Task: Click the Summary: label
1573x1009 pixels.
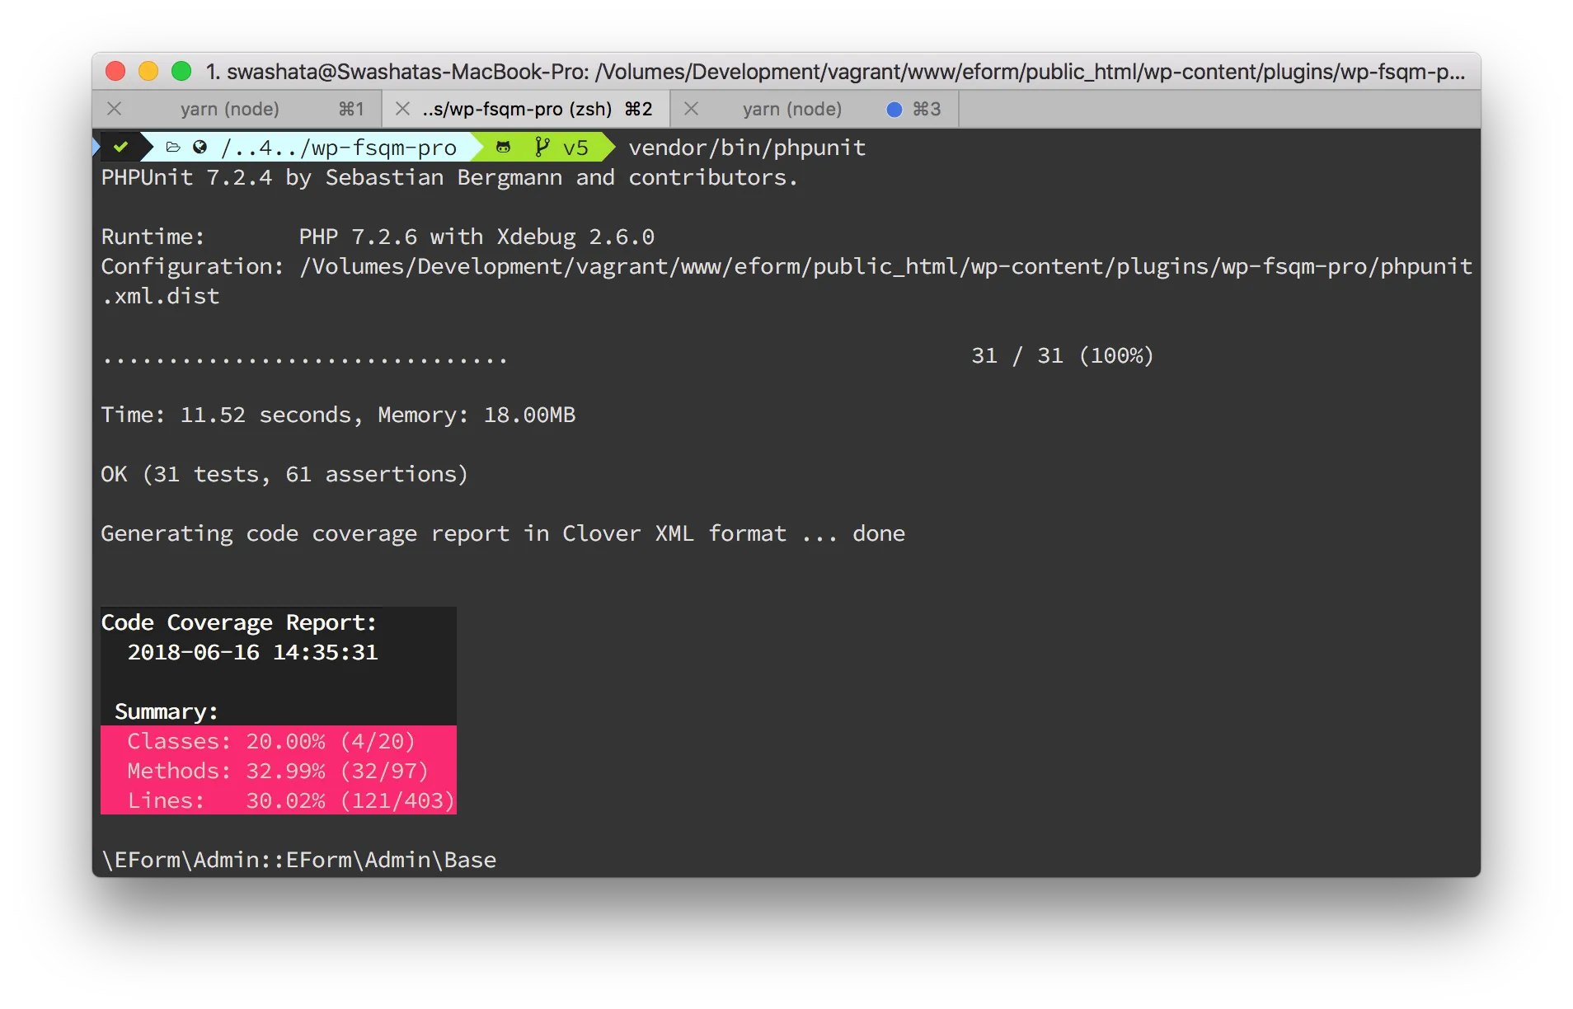Action: pos(167,712)
